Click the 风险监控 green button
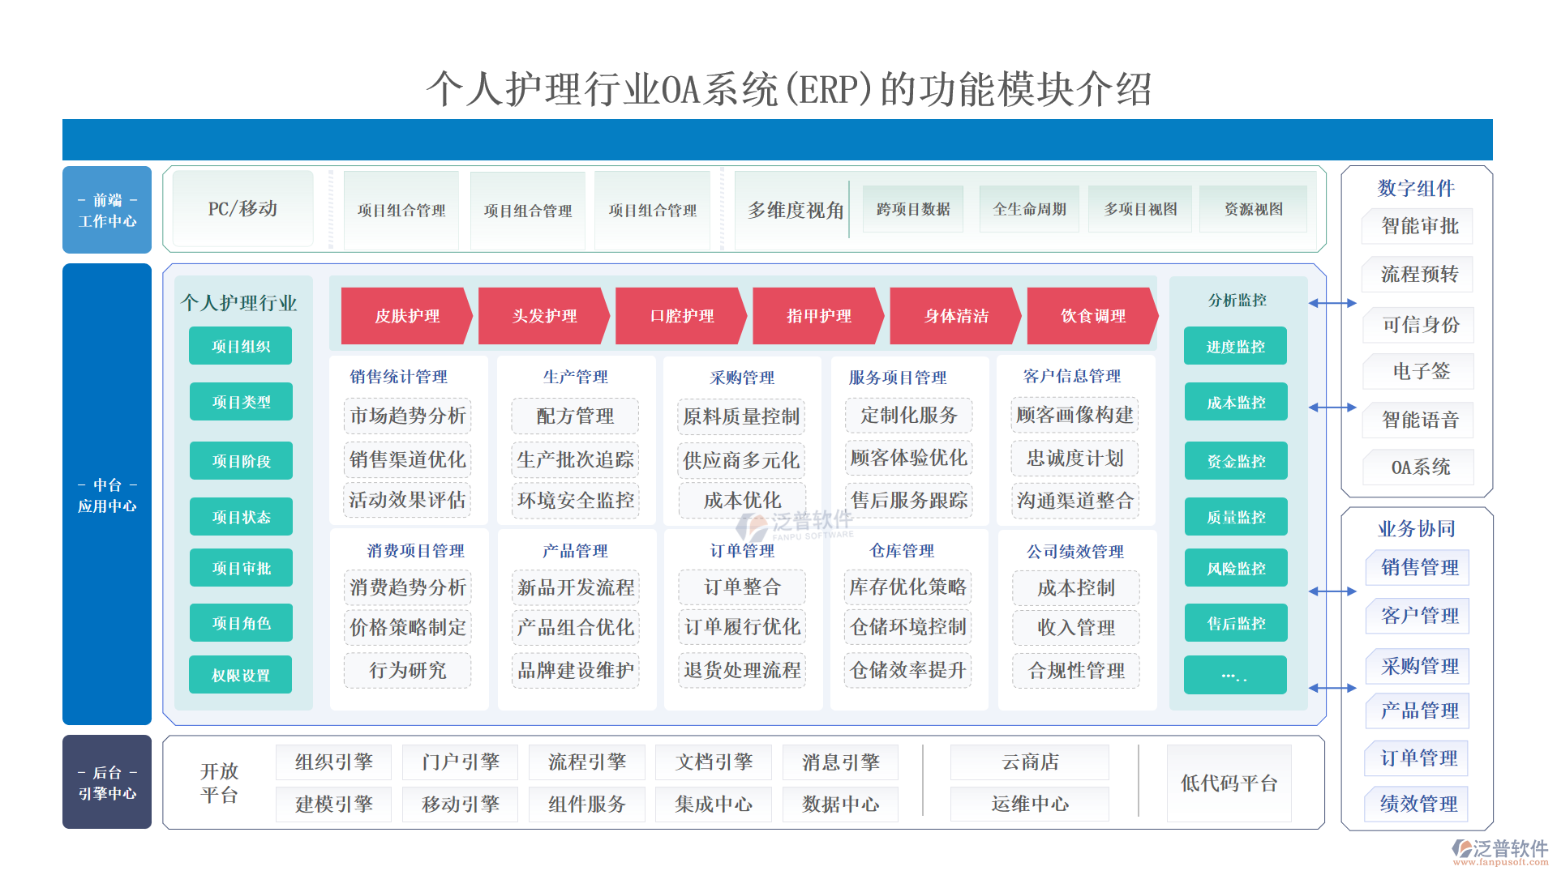1557x875 pixels. pyautogui.click(x=1235, y=569)
